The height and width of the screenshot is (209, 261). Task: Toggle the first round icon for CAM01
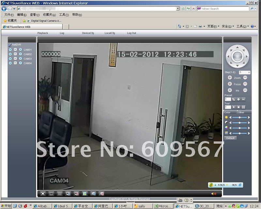(10, 50)
